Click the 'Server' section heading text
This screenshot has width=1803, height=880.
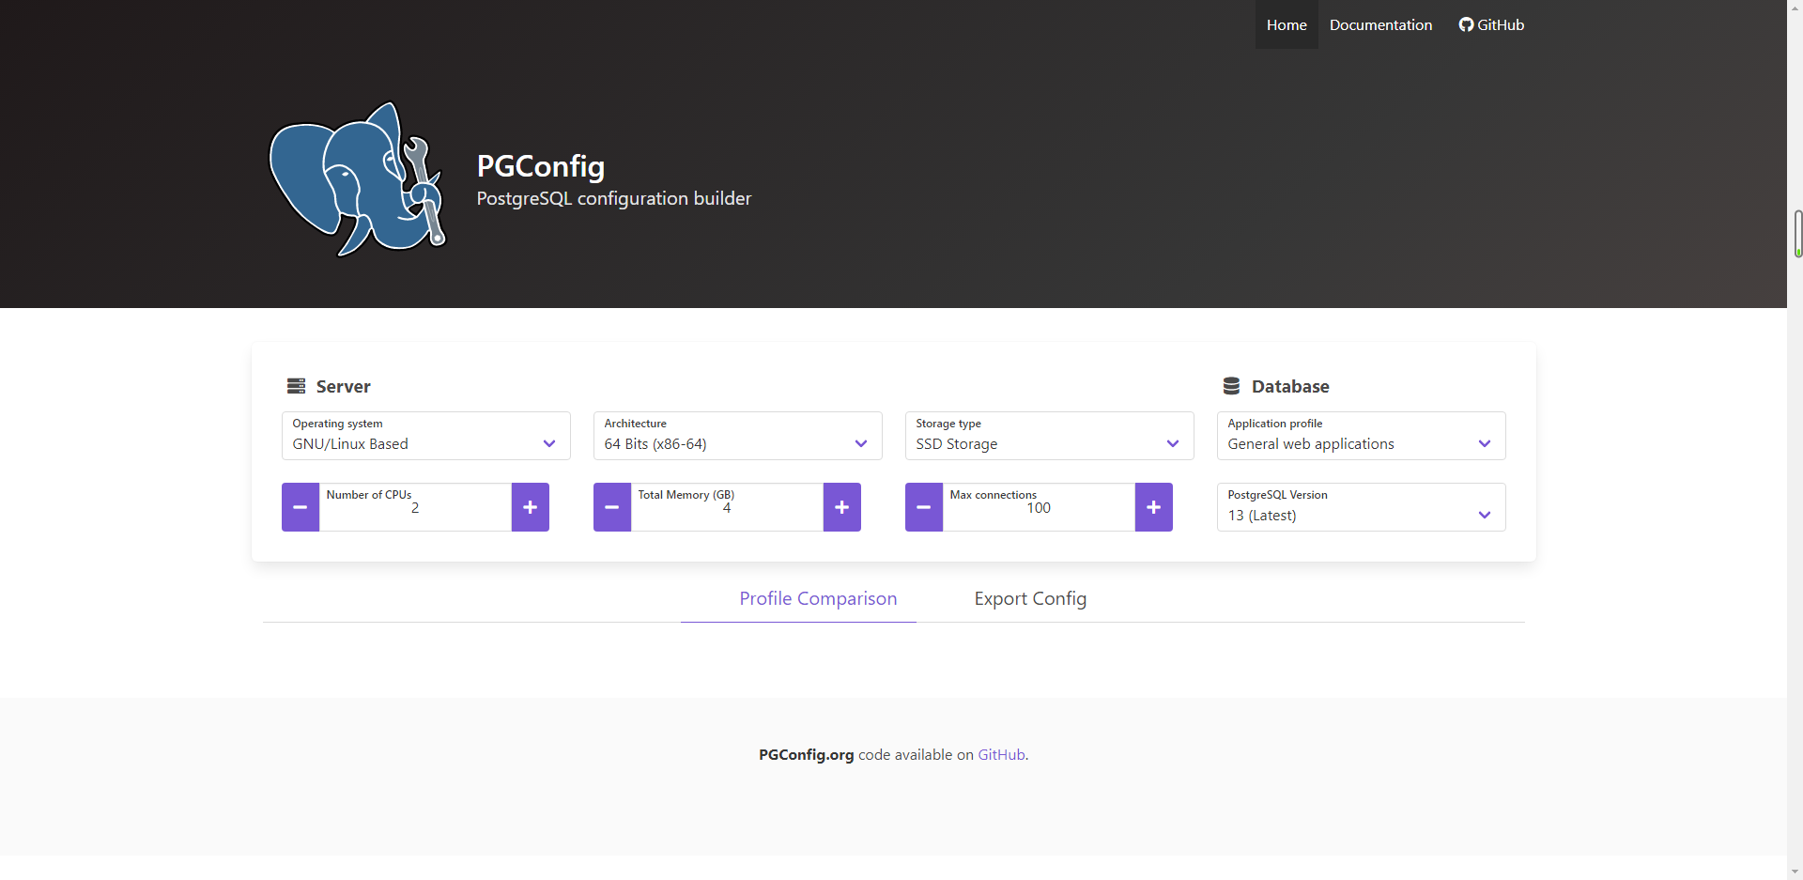pyautogui.click(x=343, y=386)
